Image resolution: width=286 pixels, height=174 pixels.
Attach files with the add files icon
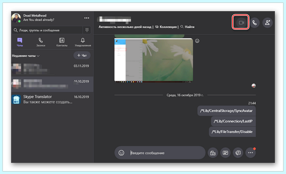[213, 152]
